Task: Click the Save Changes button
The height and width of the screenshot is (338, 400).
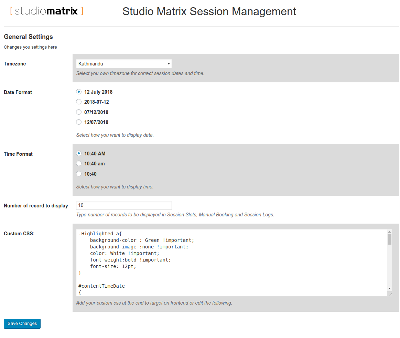Action: coord(22,324)
